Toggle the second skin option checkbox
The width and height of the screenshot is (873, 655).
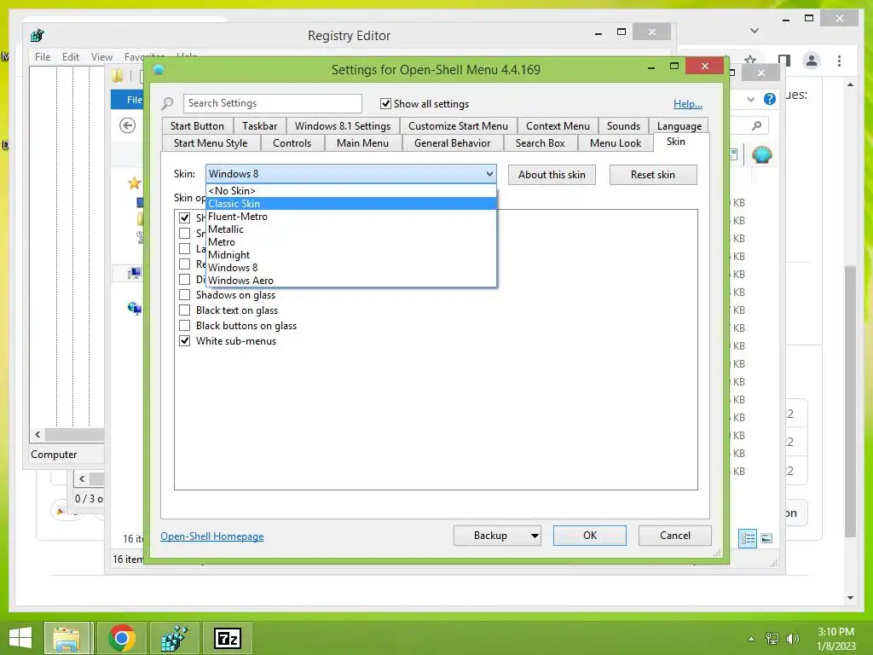click(184, 234)
